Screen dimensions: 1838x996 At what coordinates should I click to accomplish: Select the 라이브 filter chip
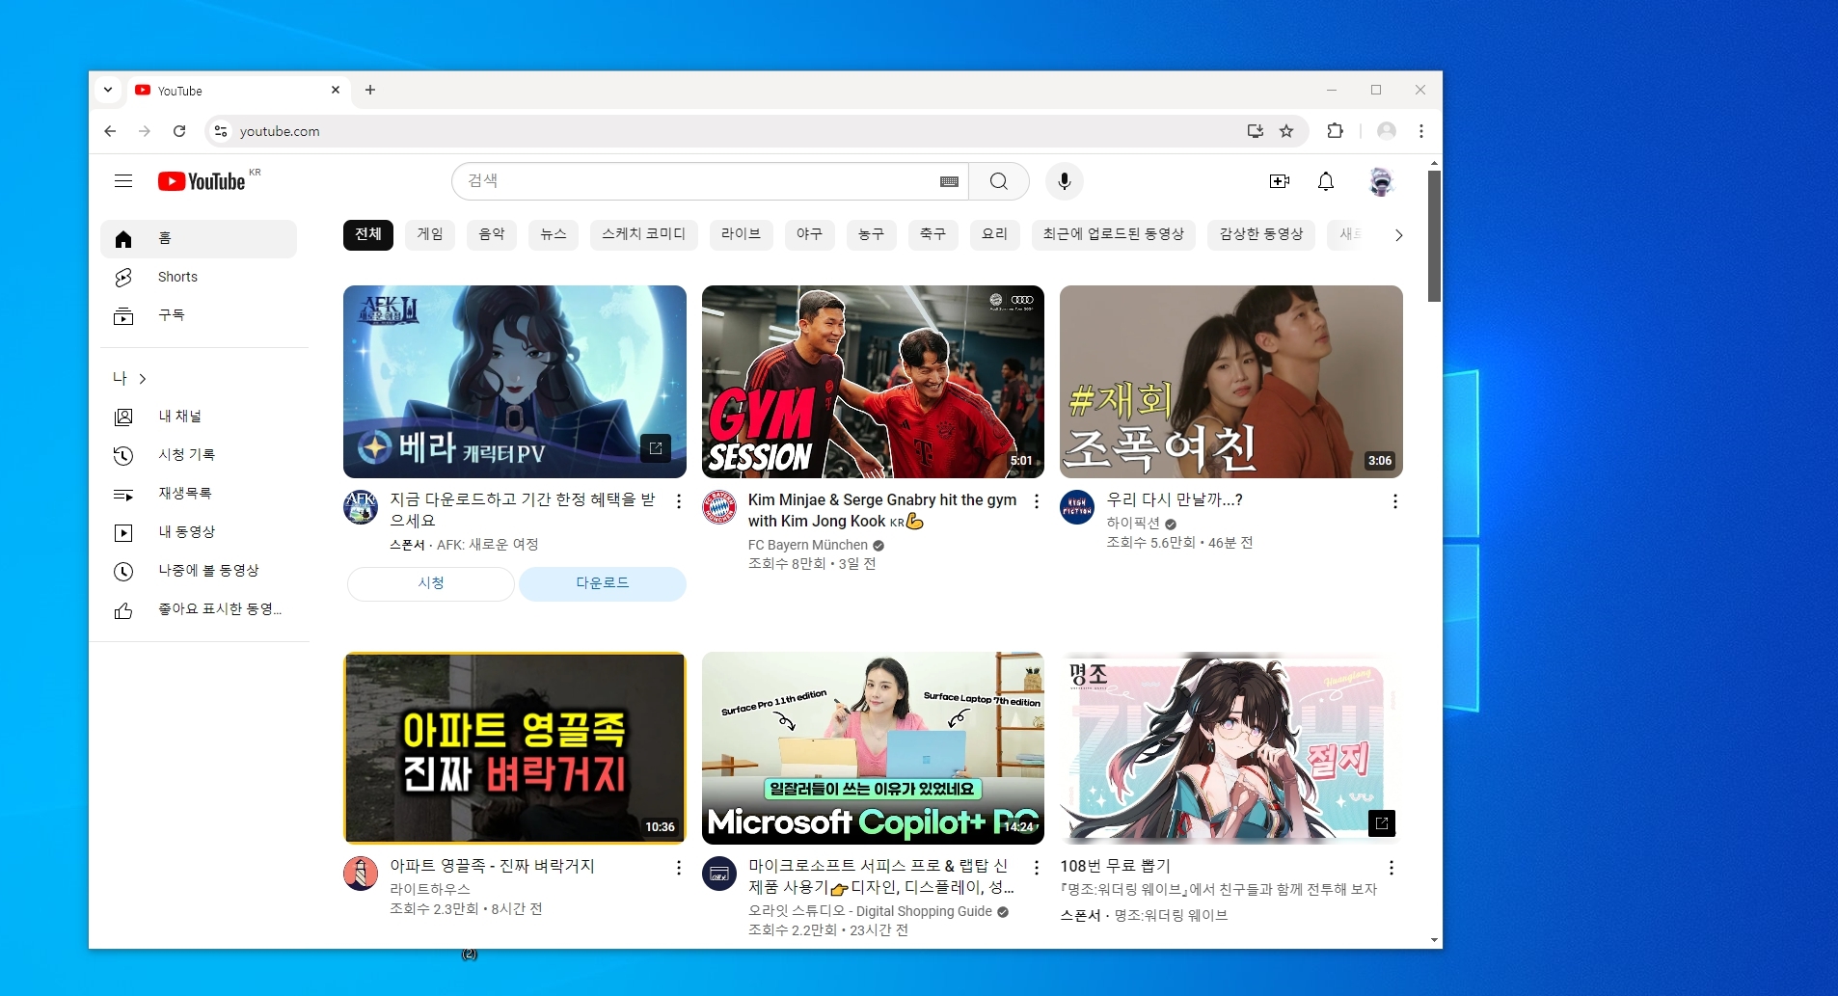(742, 234)
